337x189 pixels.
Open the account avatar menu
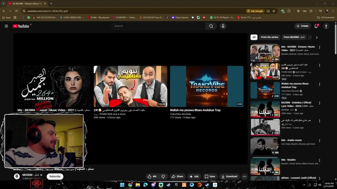click(x=326, y=26)
